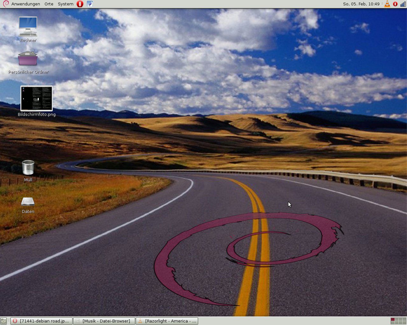Viewport: 407px width, 325px height.
Task: Select the Rechner desktop icon
Action: [x=28, y=27]
